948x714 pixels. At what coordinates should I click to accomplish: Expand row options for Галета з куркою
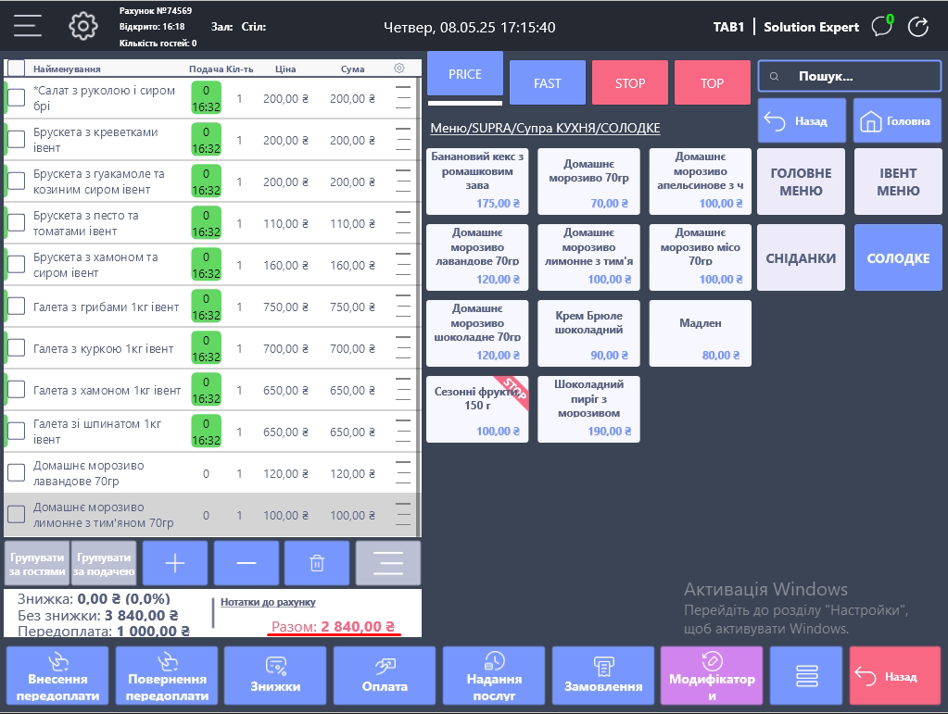pos(402,348)
